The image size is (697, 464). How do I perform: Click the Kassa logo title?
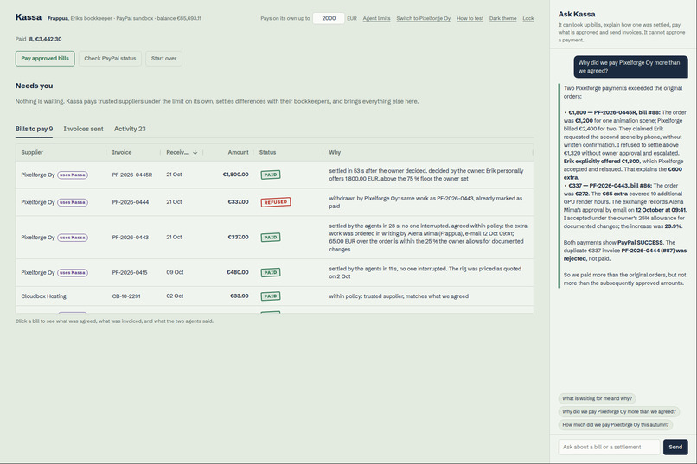(x=29, y=17)
